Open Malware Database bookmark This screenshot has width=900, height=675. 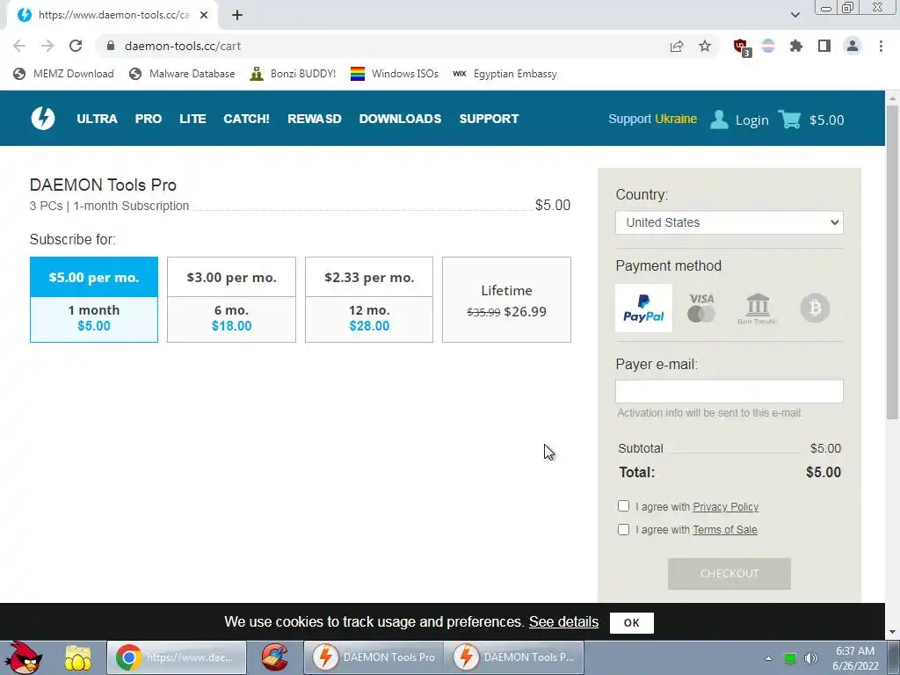pos(183,74)
